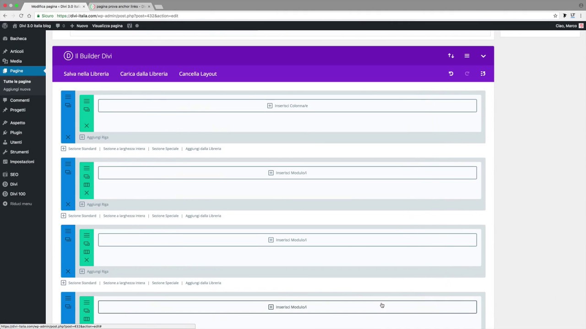Click Cancella Layout

pos(198,74)
